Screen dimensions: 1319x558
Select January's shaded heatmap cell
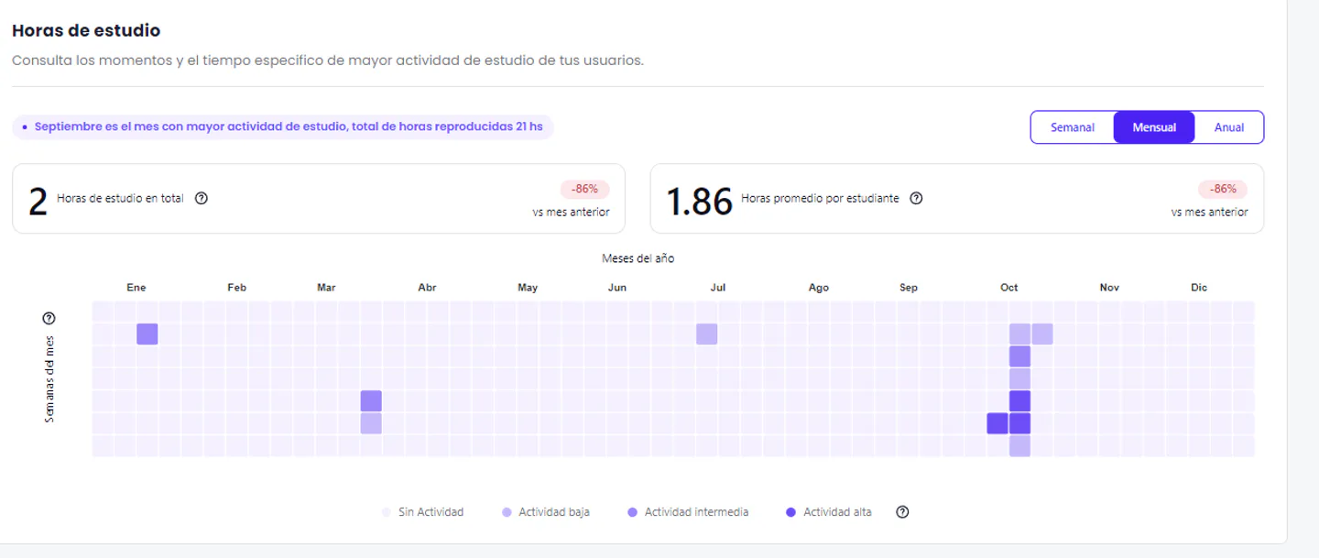click(x=147, y=334)
